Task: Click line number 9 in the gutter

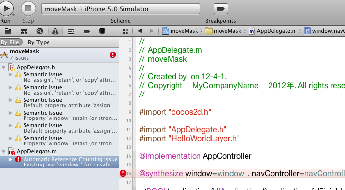Action: tap(130, 112)
